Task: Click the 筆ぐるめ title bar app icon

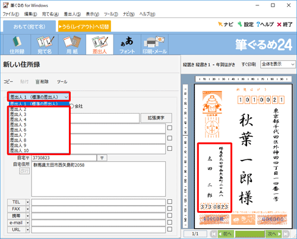Action: point(5,5)
